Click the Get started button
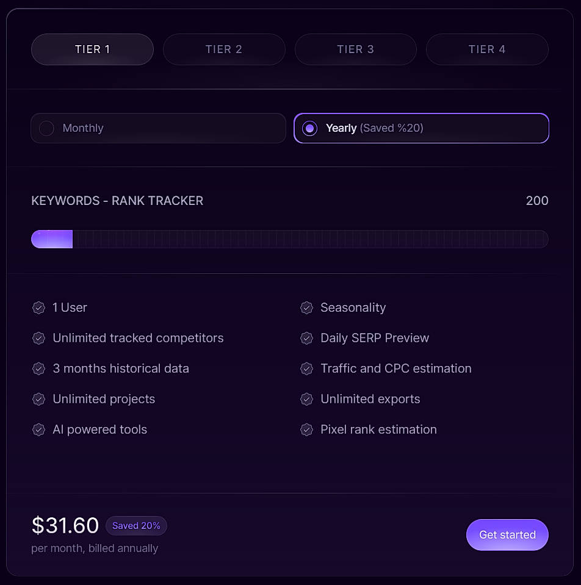 (x=507, y=534)
